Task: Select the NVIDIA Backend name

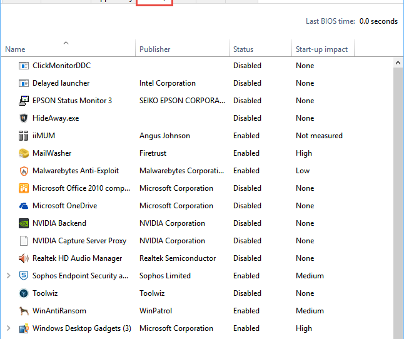Action: coord(59,223)
